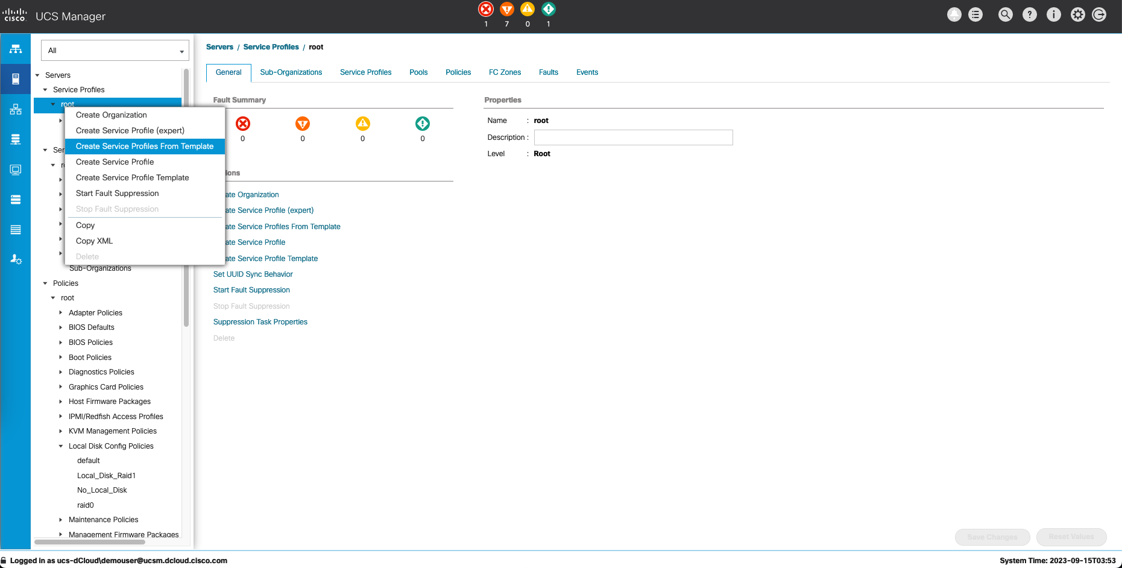Open the Admin user-gear sidebar icon

point(16,259)
